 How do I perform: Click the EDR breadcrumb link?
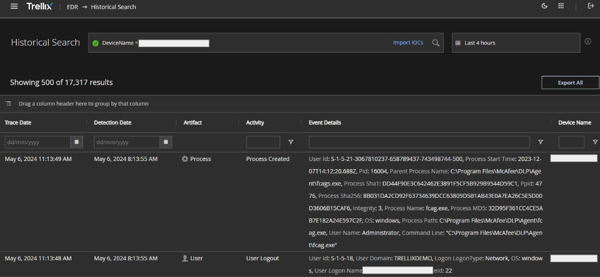coord(73,7)
